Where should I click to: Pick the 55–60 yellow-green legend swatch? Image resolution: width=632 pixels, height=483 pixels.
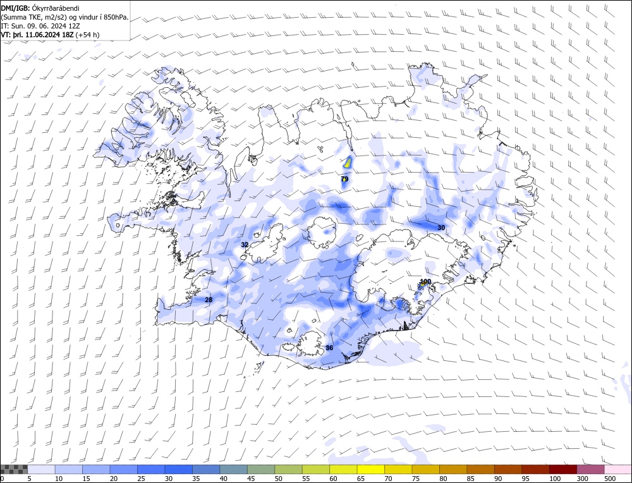point(315,469)
